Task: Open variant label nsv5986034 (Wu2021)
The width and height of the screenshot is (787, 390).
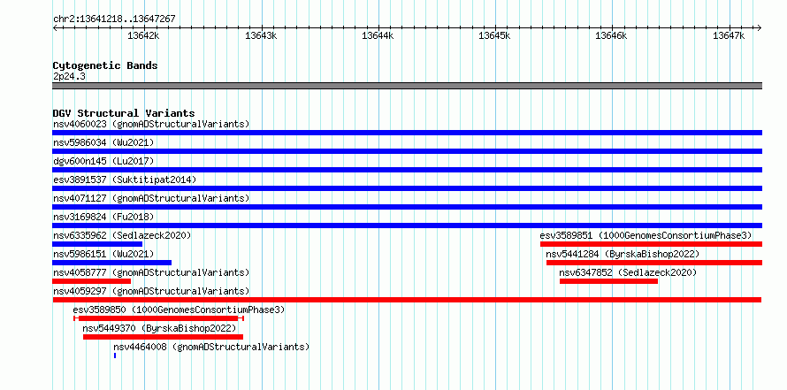Action: pyautogui.click(x=103, y=142)
